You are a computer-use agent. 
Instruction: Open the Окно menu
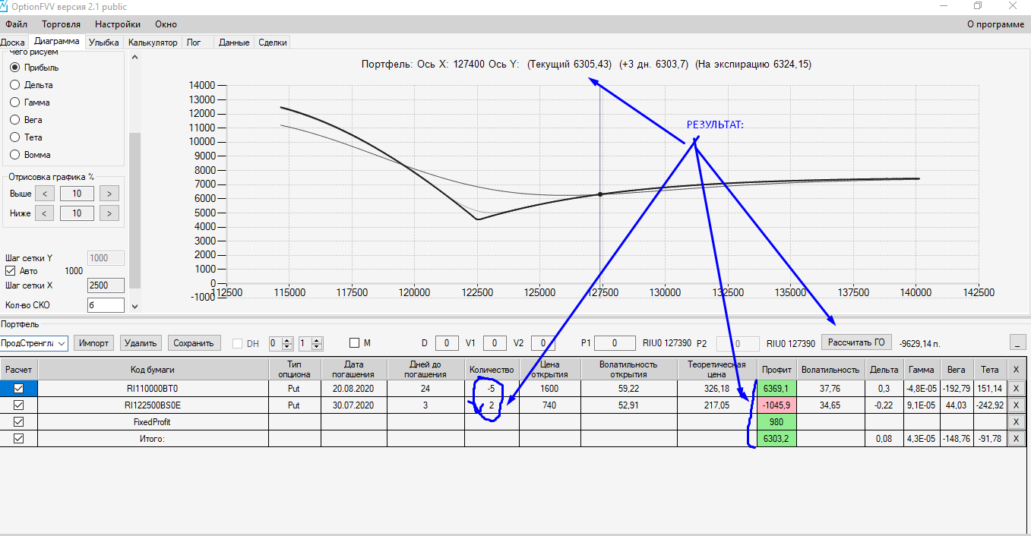tap(166, 24)
